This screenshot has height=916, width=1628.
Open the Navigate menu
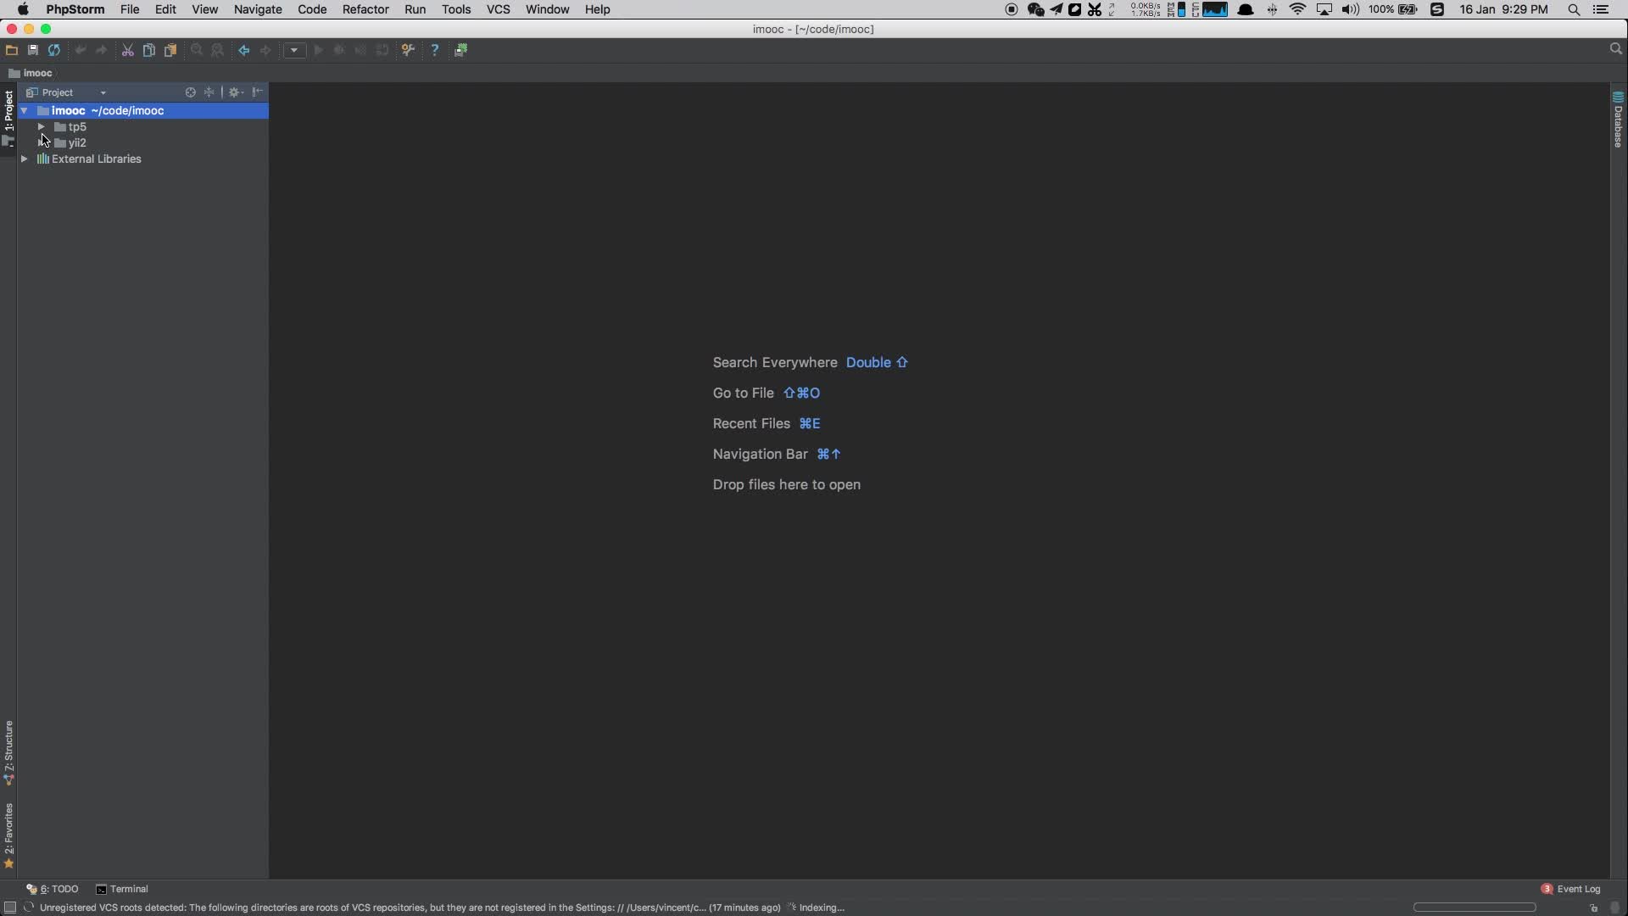pos(258,9)
